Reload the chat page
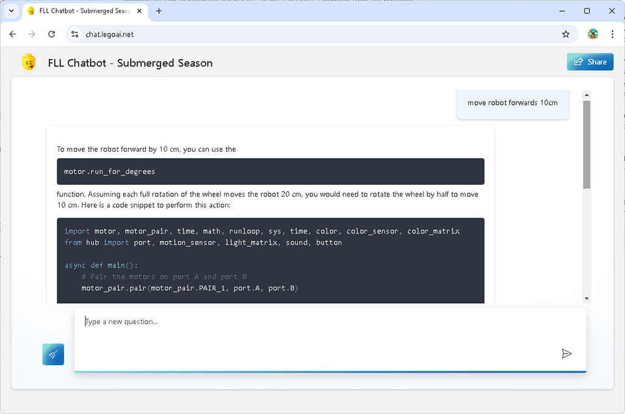 51,34
